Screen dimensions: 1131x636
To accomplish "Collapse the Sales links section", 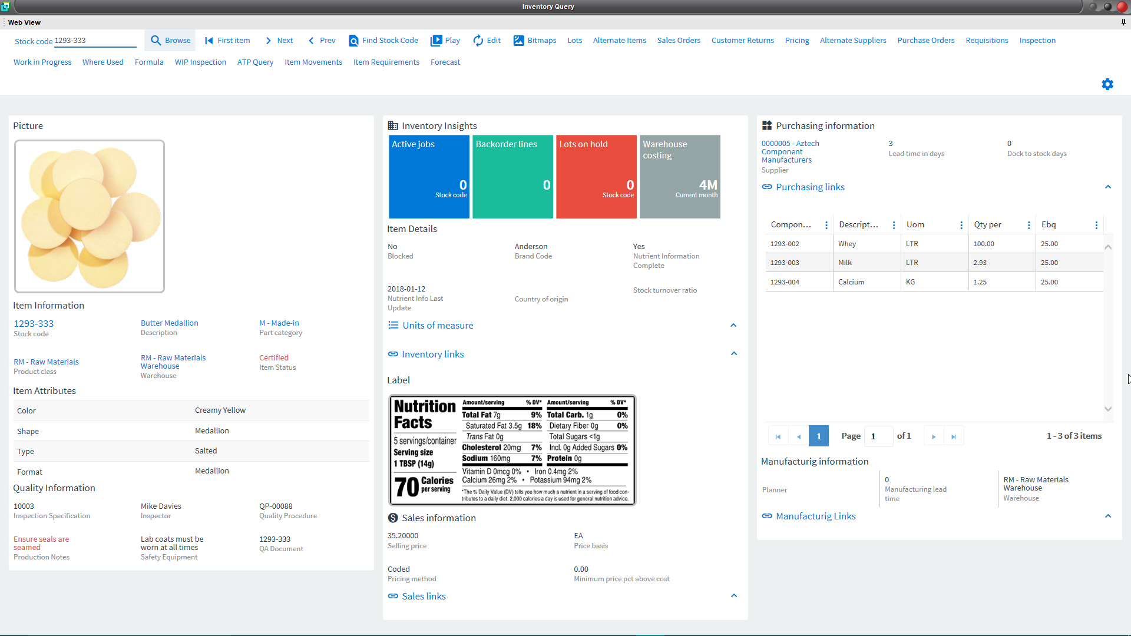I will tap(733, 595).
